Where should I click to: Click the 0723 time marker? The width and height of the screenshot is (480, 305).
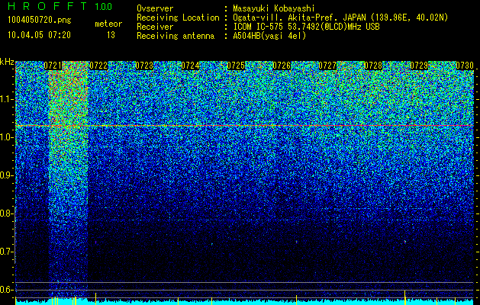[144, 66]
